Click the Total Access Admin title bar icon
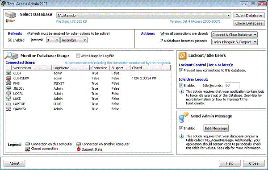 4,4
